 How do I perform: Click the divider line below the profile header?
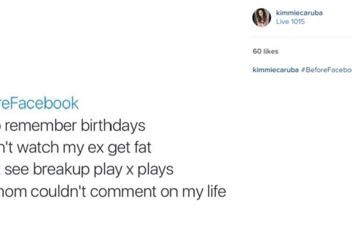pyautogui.click(x=302, y=37)
